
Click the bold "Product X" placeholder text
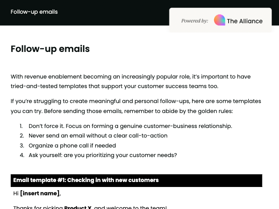(78, 207)
